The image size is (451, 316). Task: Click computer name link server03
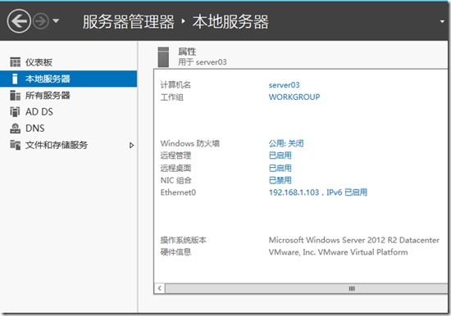(285, 85)
